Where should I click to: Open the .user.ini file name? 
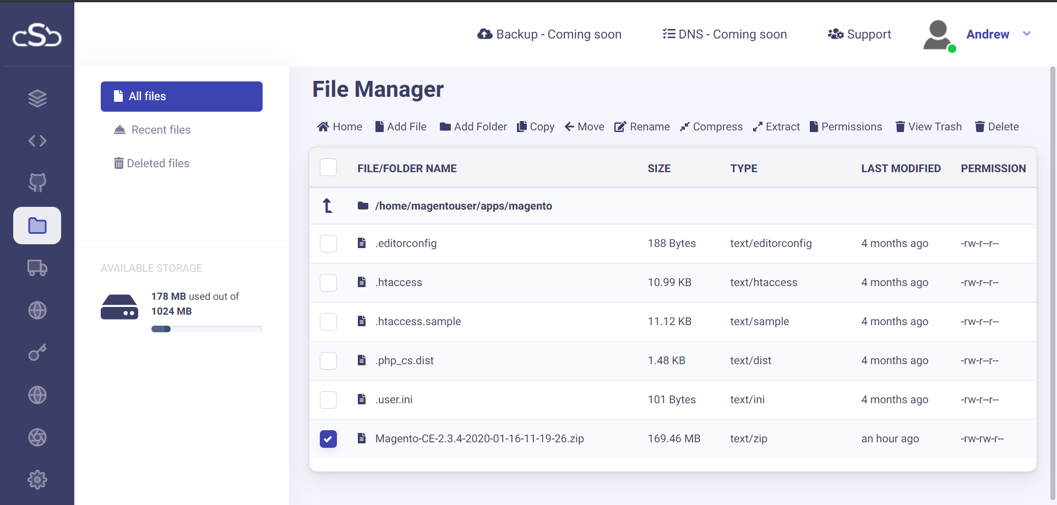[394, 400]
